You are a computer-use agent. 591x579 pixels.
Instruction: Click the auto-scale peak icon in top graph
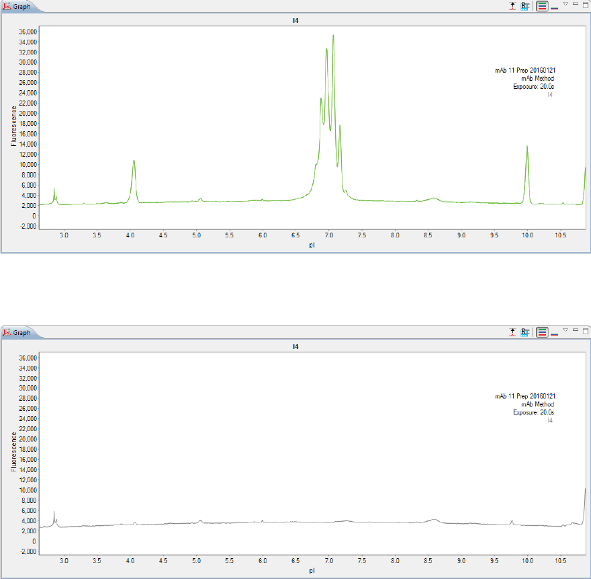tap(512, 6)
